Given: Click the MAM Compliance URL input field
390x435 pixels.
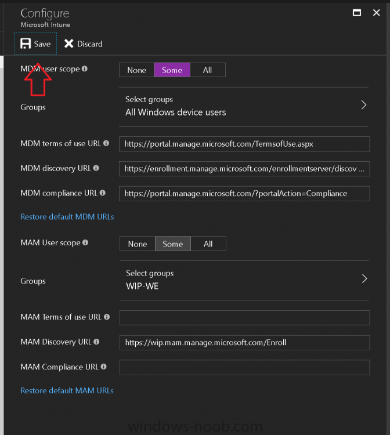Looking at the screenshot, I should [244, 367].
